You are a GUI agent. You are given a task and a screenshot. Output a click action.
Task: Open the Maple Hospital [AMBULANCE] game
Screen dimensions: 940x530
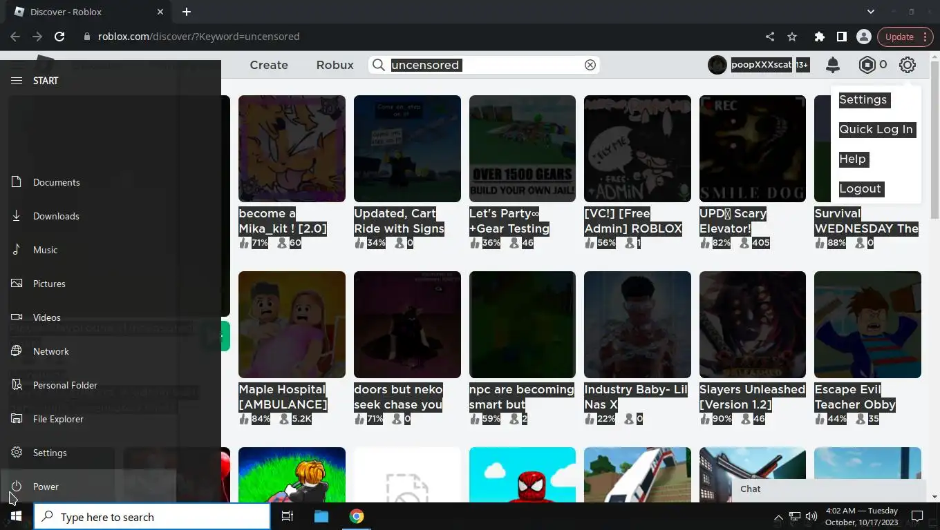292,324
